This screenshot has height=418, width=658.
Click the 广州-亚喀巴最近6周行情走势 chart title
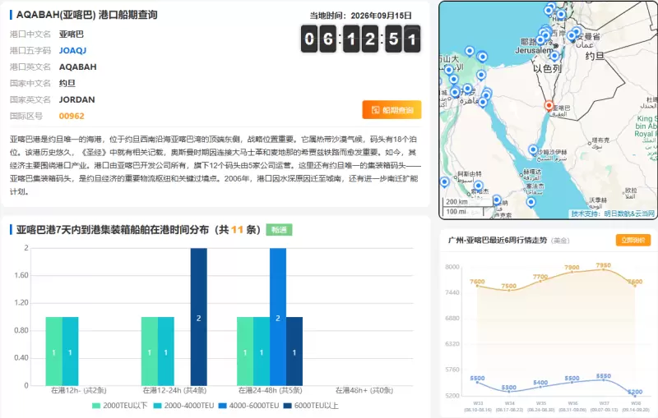tap(498, 240)
